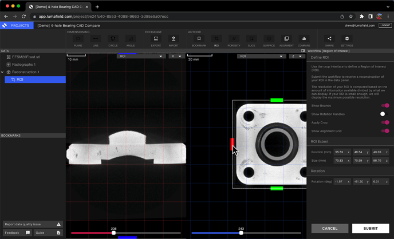The width and height of the screenshot is (394, 239).
Task: Enable Show Rotation Handles
Action: pos(384,114)
